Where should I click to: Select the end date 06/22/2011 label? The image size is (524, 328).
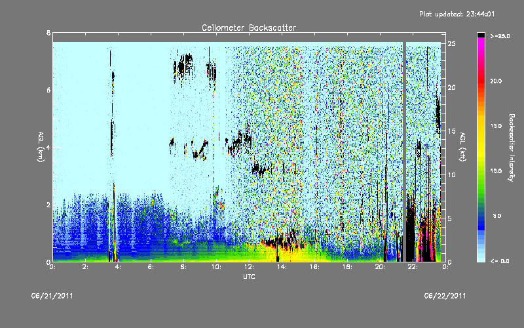point(445,296)
